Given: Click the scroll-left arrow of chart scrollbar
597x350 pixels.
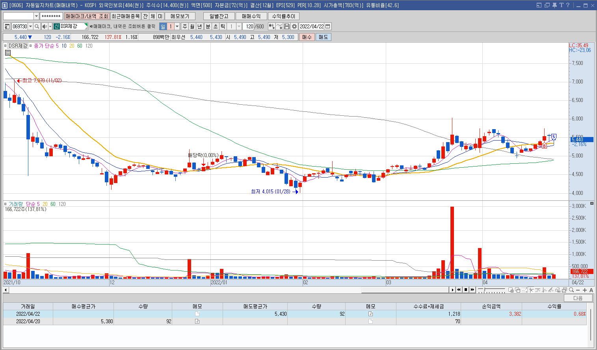Looking at the screenshot, I should [x=6, y=290].
